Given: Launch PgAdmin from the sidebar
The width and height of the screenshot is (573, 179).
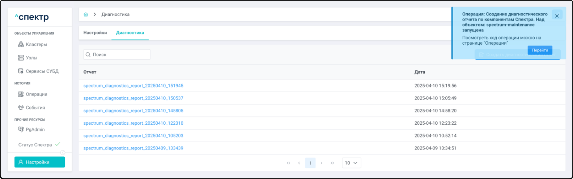Looking at the screenshot, I should point(35,129).
